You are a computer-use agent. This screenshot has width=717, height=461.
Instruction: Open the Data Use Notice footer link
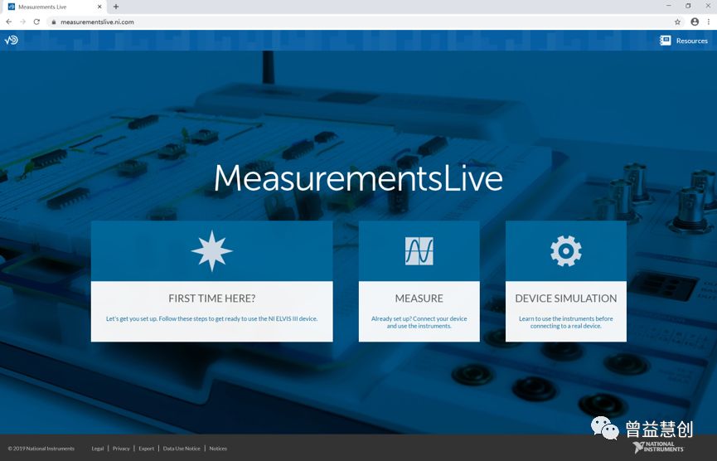[x=182, y=449]
